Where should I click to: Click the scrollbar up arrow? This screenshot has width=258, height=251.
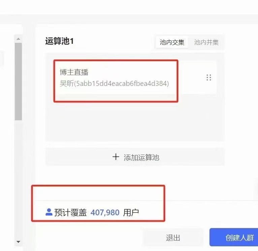[x=18, y=39]
